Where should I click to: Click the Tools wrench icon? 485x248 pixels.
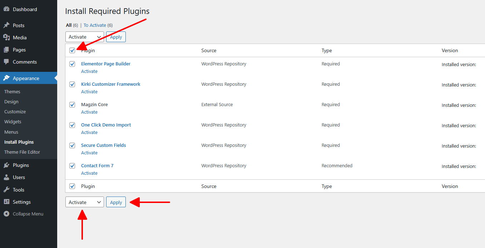(x=6, y=190)
